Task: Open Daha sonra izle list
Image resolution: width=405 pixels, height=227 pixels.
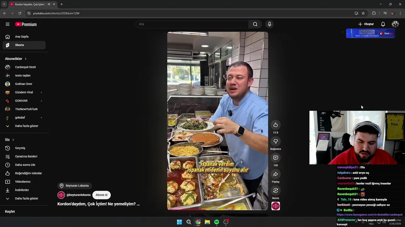Action: coord(24,165)
